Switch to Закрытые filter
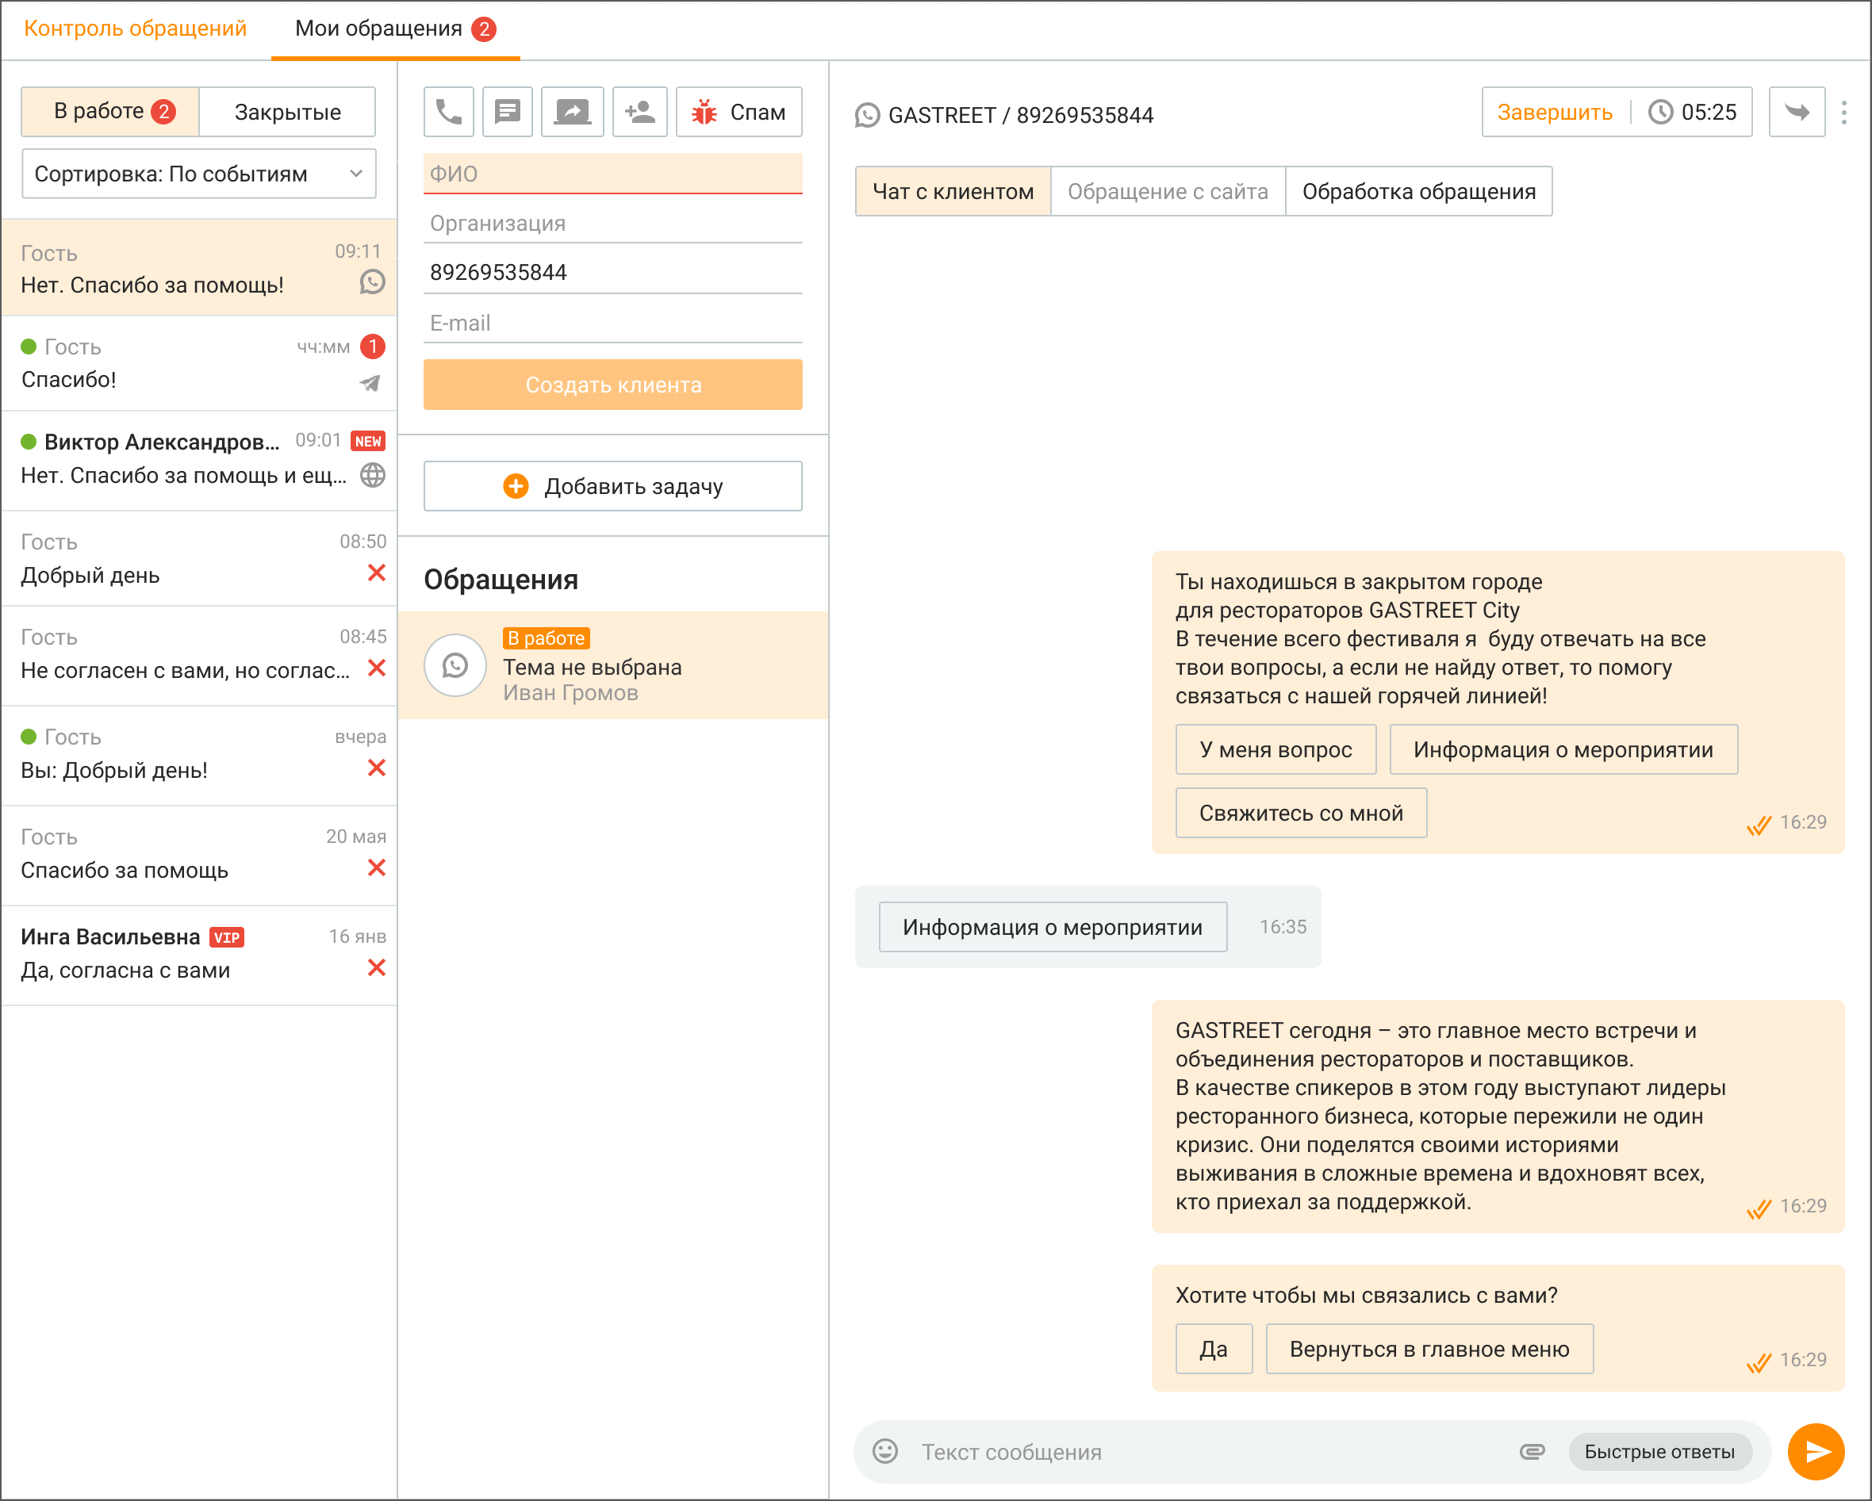1872x1501 pixels. (287, 112)
